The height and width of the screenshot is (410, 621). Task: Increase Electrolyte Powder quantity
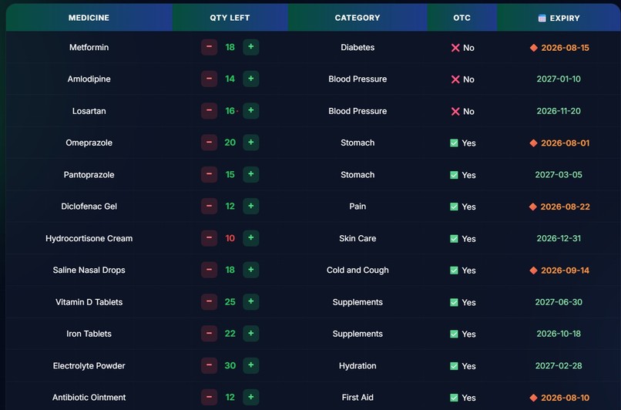pos(250,365)
